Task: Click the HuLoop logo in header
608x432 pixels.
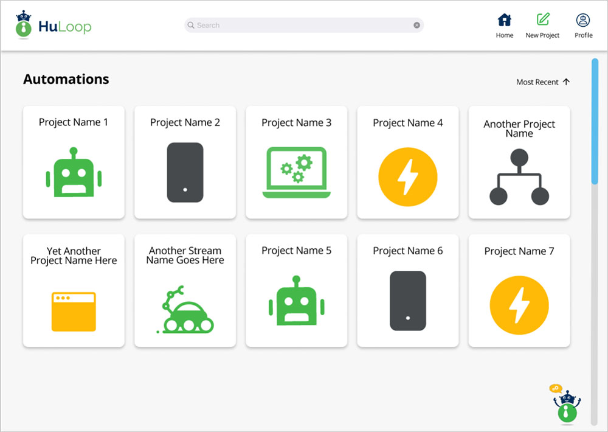Action: (54, 26)
